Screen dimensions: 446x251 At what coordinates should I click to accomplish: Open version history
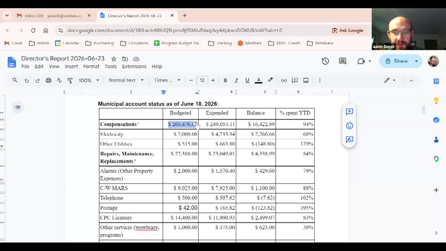[325, 61]
